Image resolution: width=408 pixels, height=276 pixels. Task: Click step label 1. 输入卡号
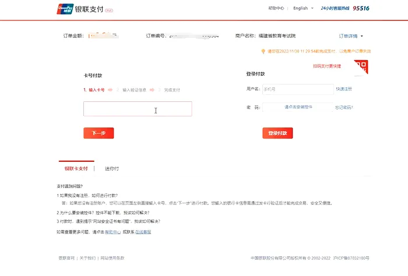point(94,90)
